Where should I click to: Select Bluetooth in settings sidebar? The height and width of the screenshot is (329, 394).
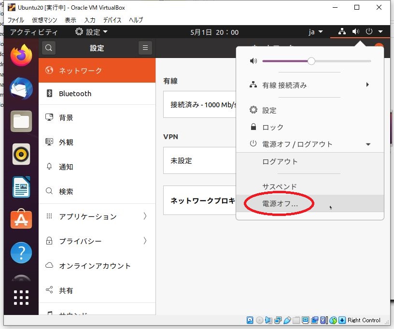coord(97,94)
